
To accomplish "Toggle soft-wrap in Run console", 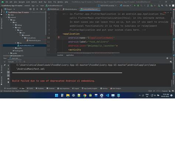I will click(8, 72).
